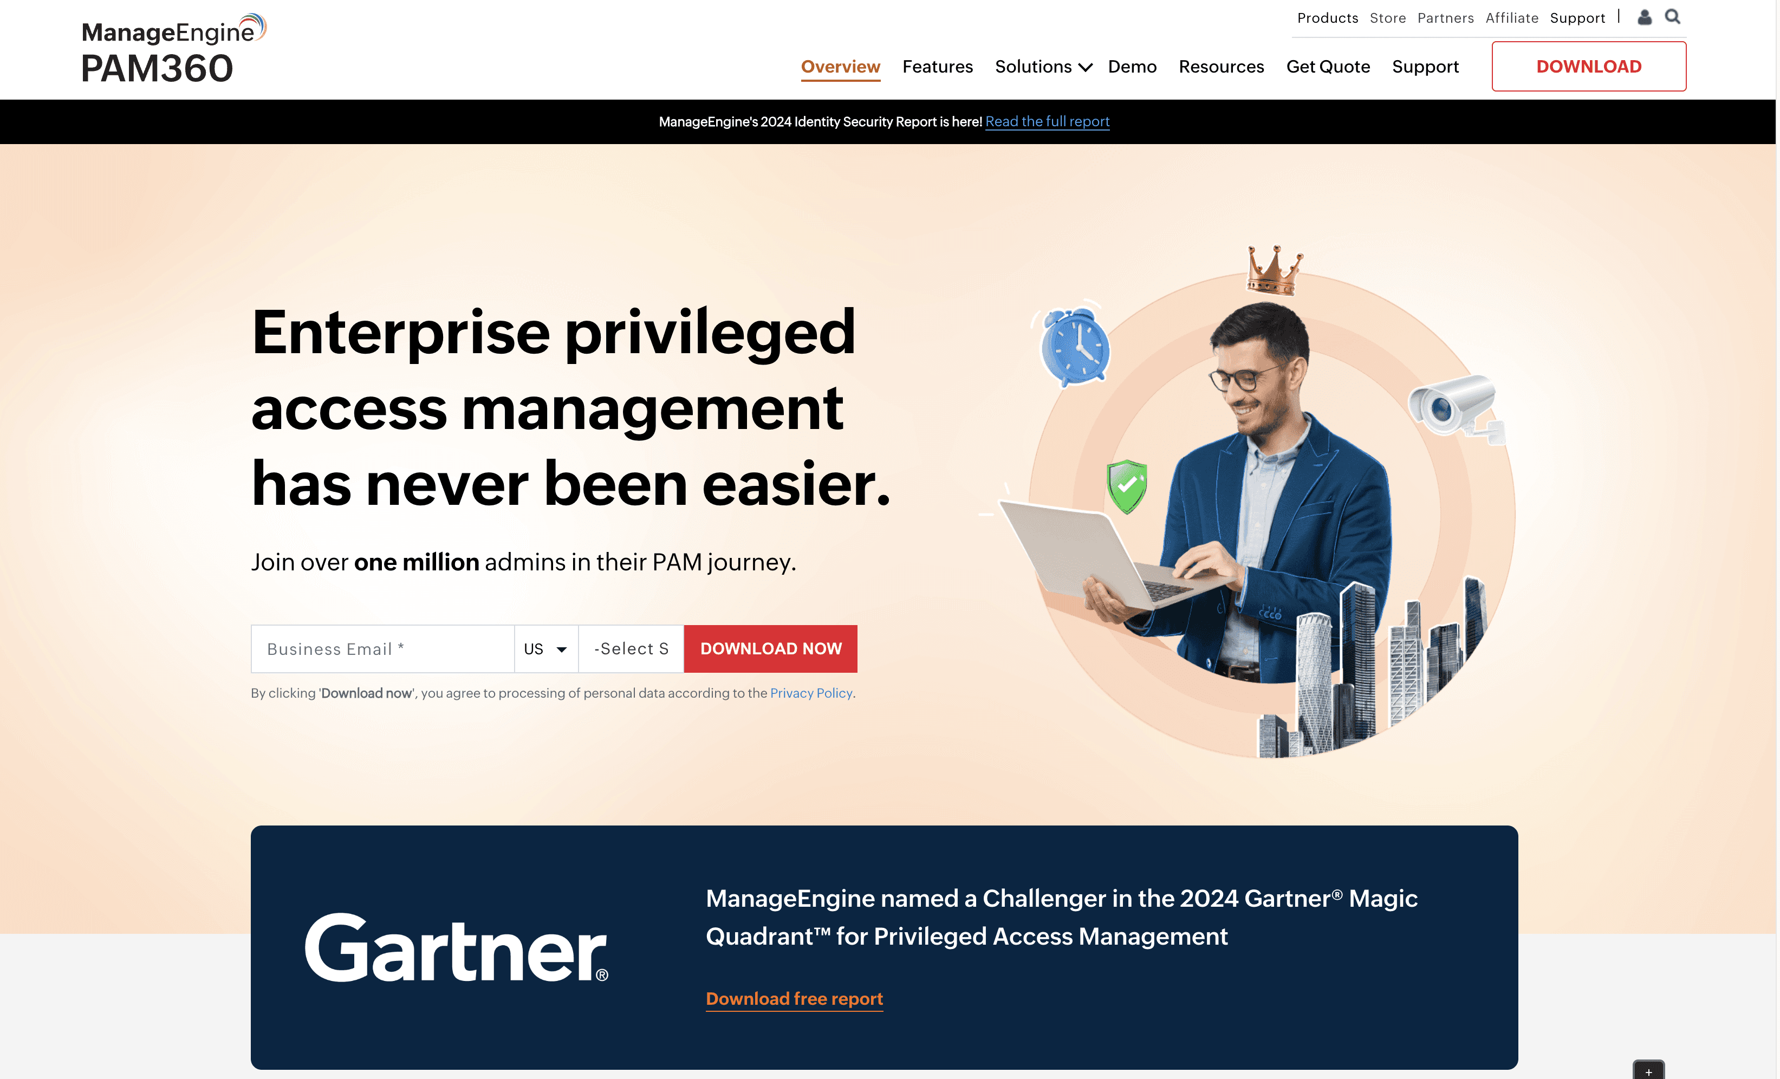Click the green shield checkmark illustration
1780x1079 pixels.
1127,487
